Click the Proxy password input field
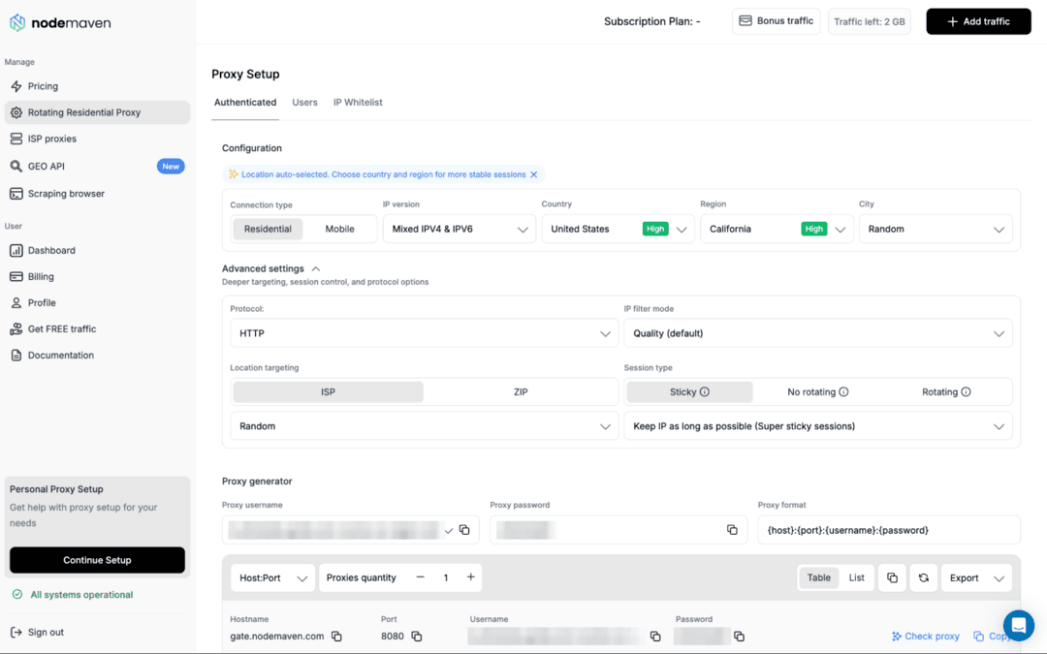1047x654 pixels. [x=619, y=530]
